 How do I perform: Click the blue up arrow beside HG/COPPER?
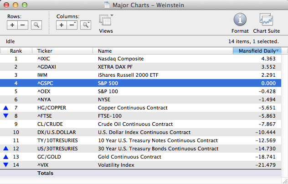(x=5, y=108)
